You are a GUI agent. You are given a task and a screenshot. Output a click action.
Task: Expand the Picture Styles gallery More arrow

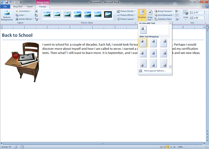point(115,19)
